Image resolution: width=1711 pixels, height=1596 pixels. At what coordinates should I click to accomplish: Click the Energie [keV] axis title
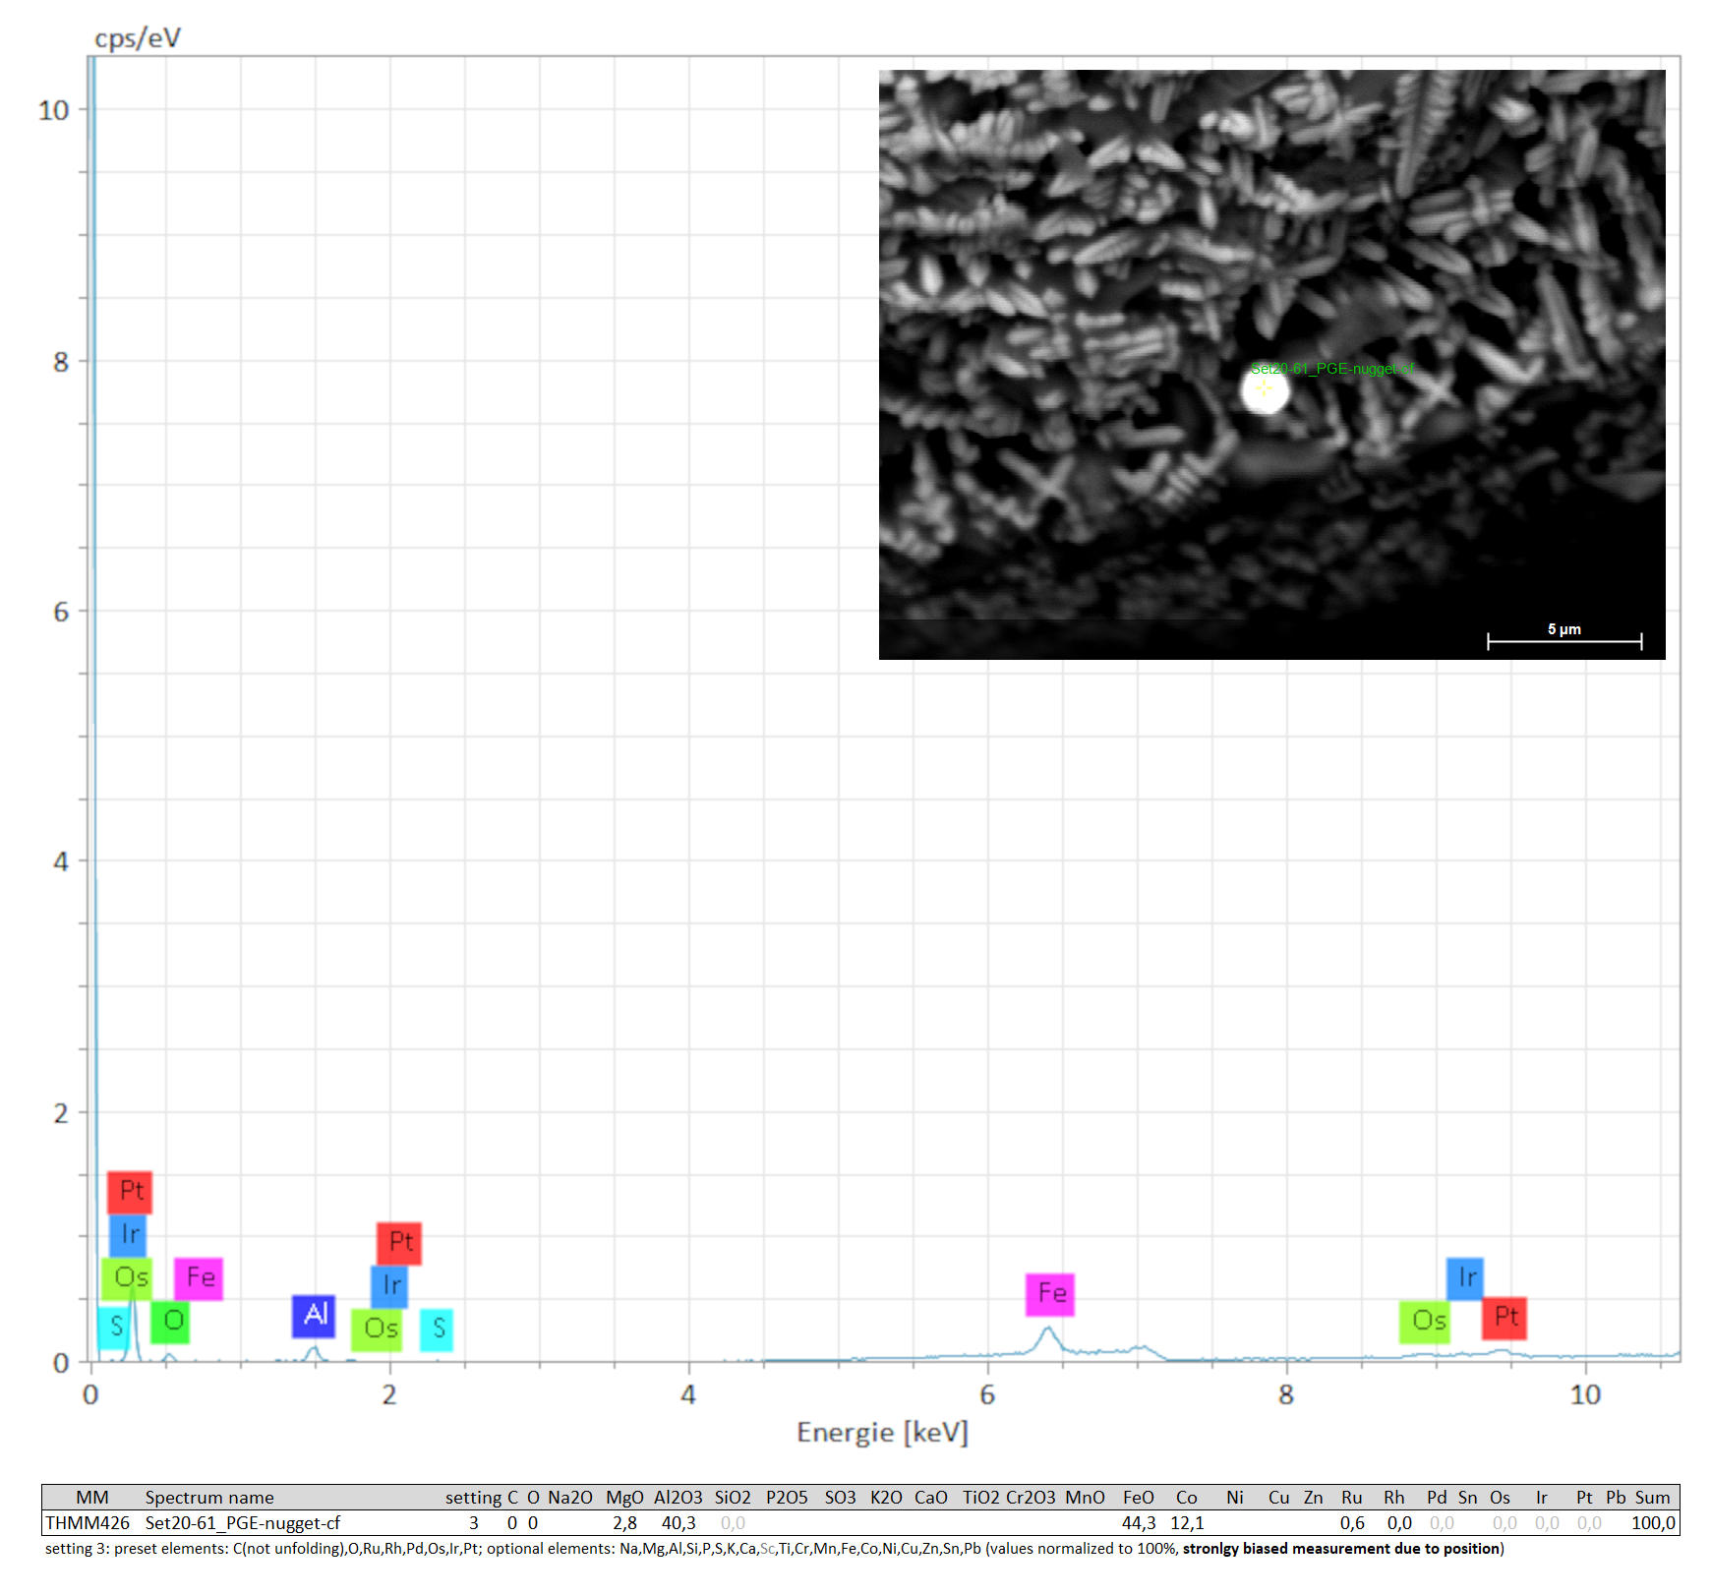(x=882, y=1432)
